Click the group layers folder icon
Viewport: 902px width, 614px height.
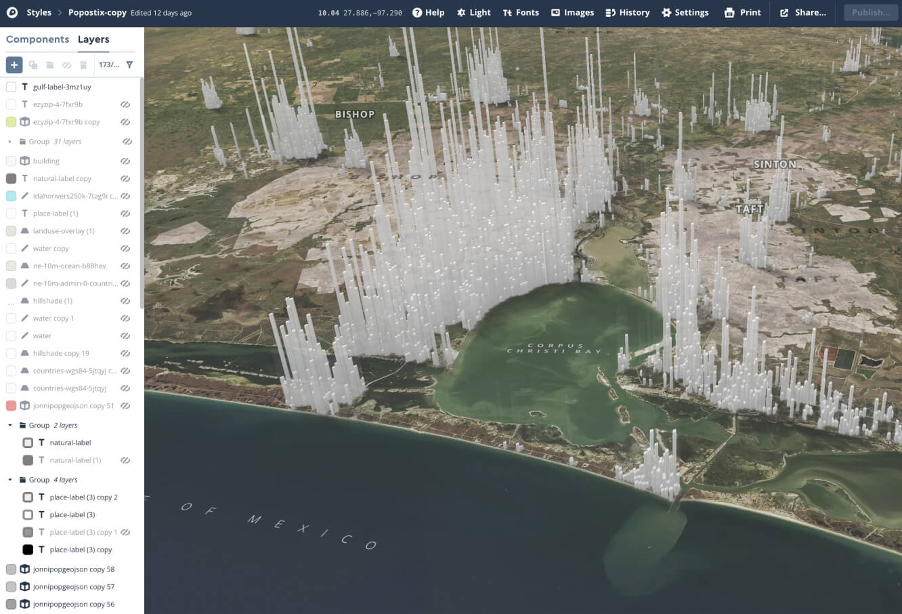tap(49, 65)
